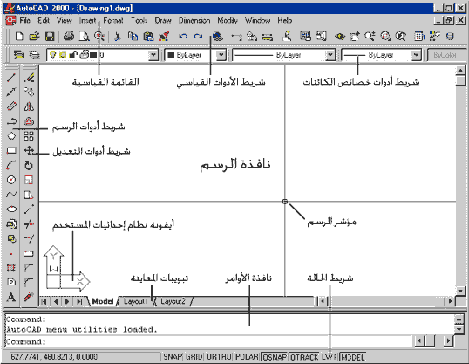Select the Array modify tool
The image size is (469, 364).
click(29, 136)
